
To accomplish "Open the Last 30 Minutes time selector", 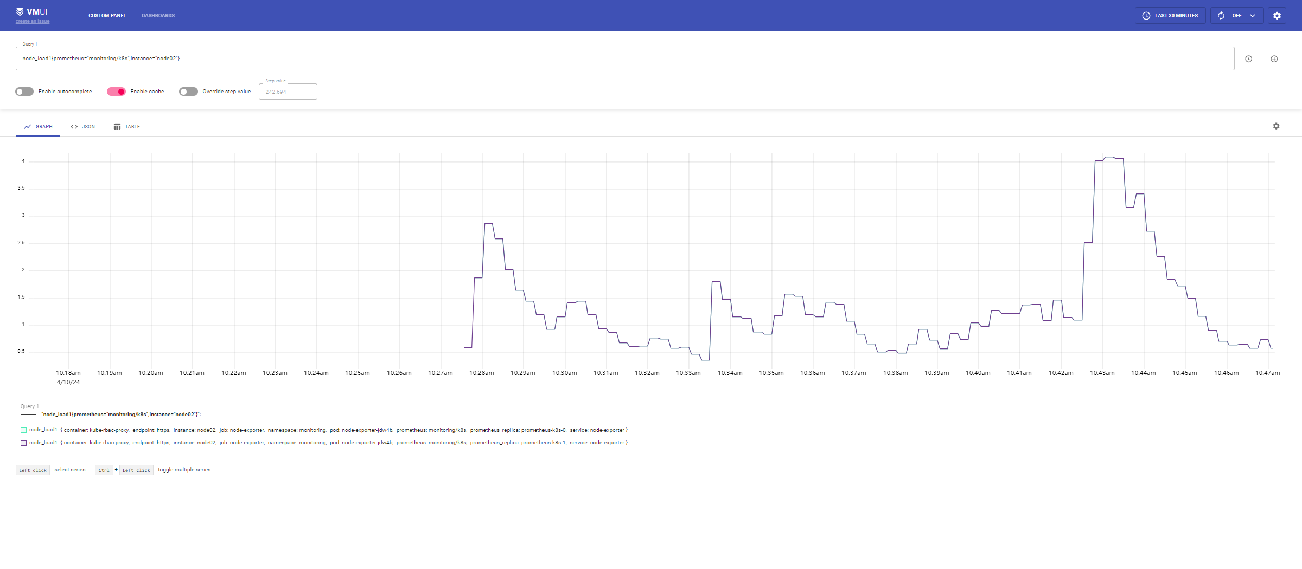I will coord(1170,16).
